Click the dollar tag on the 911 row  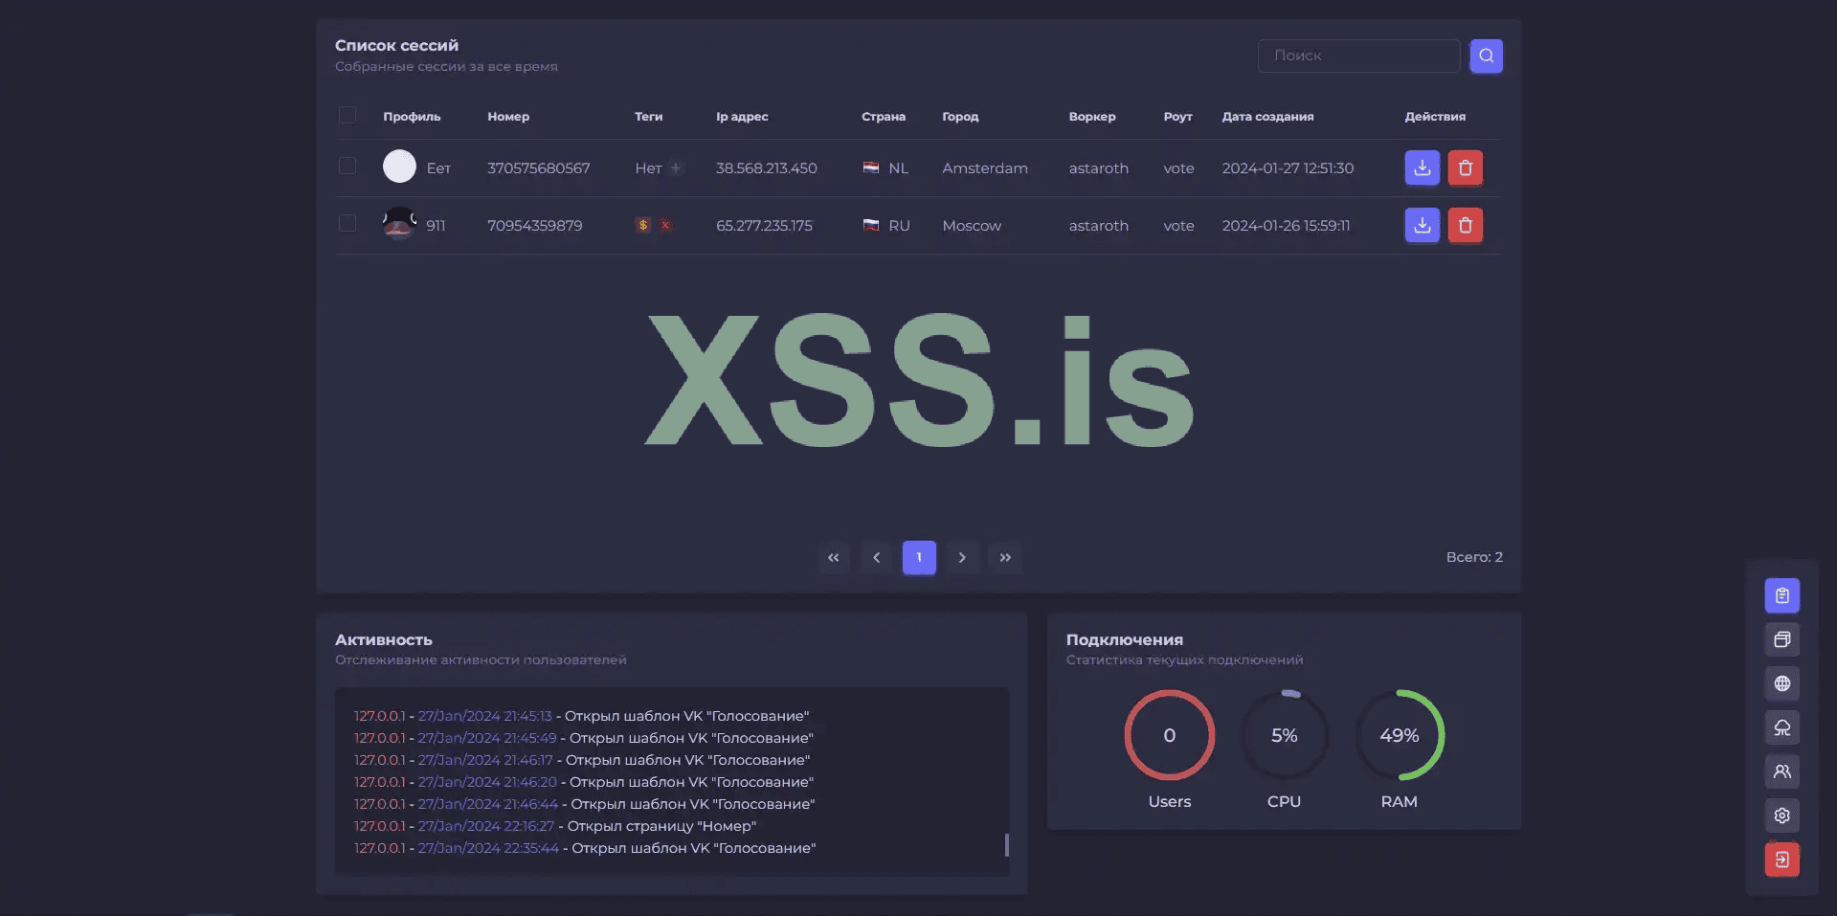pos(643,225)
